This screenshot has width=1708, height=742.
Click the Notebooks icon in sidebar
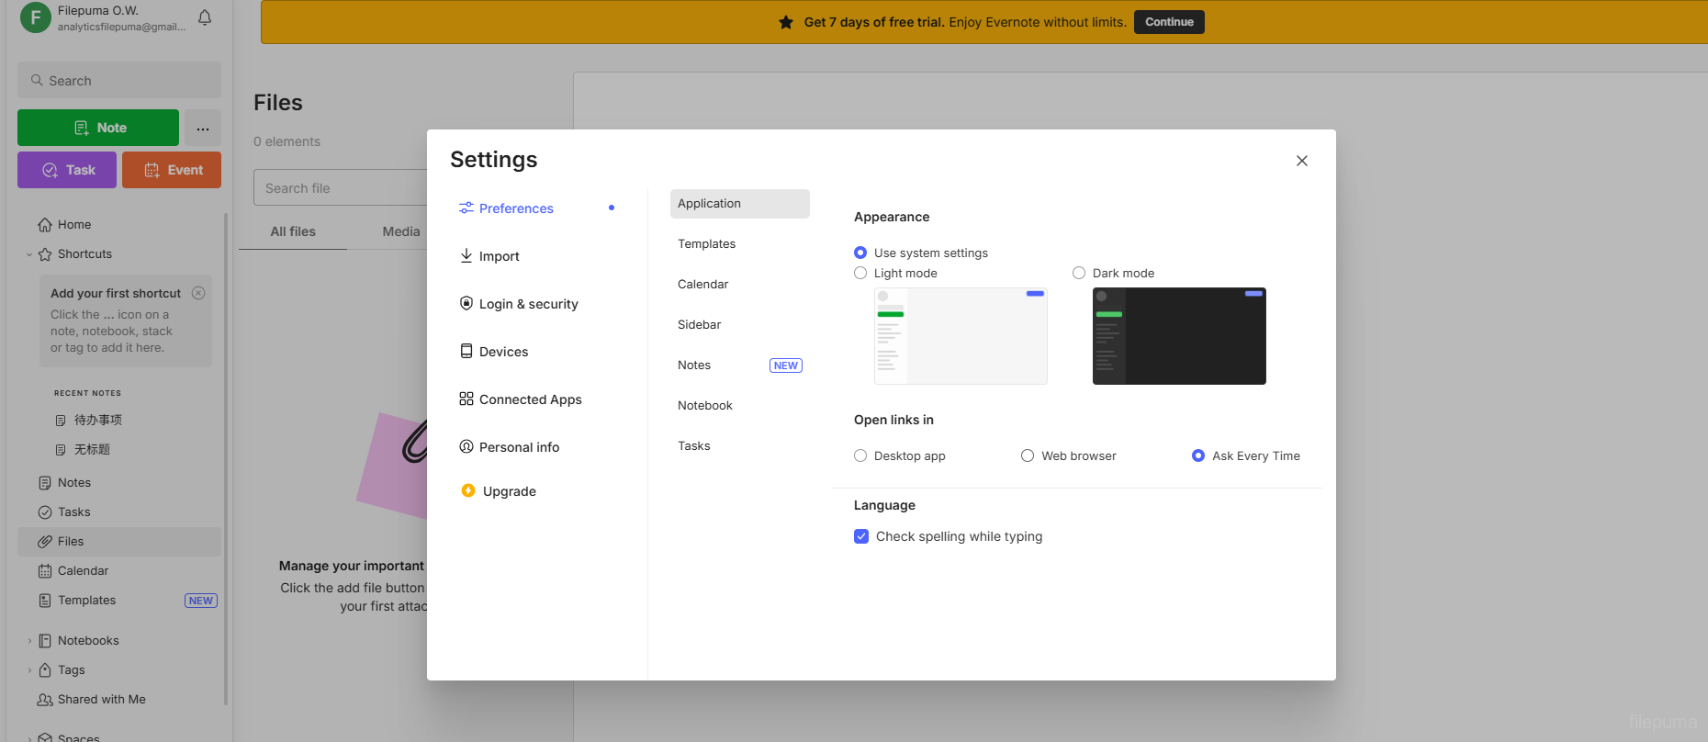(45, 641)
